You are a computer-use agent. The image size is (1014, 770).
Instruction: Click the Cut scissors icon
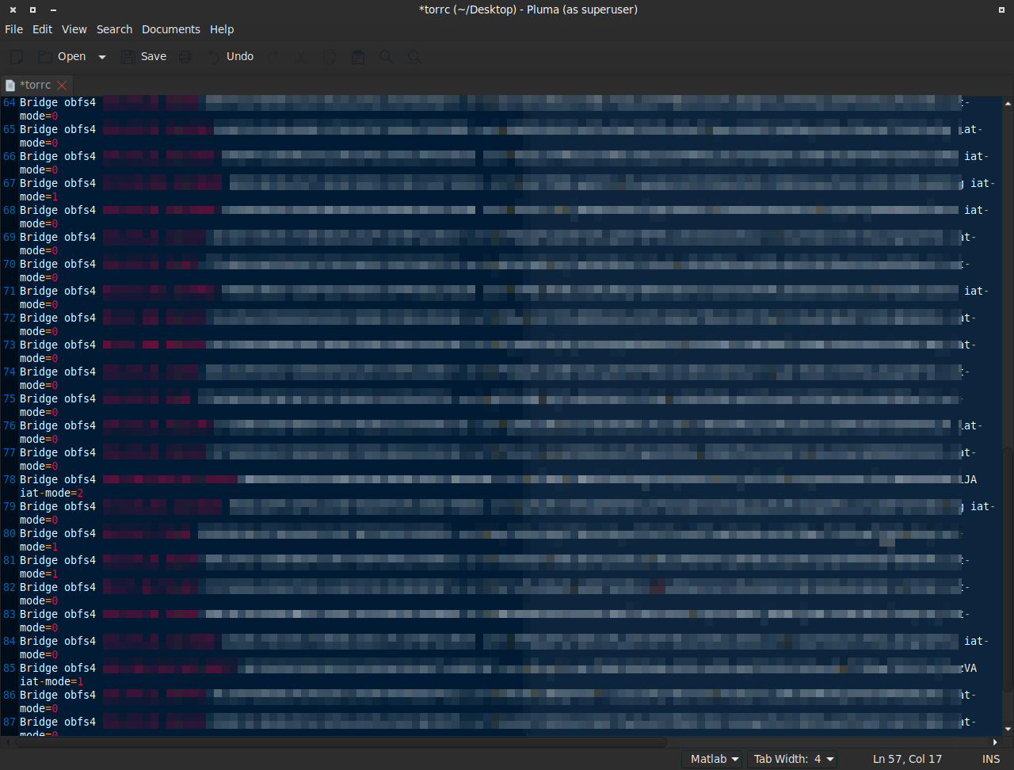300,57
